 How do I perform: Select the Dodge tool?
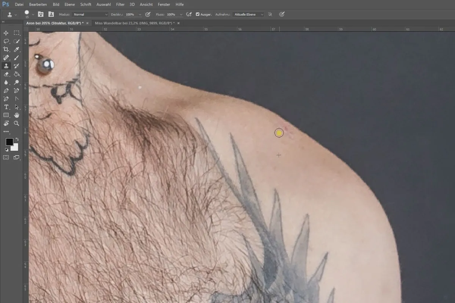17,82
